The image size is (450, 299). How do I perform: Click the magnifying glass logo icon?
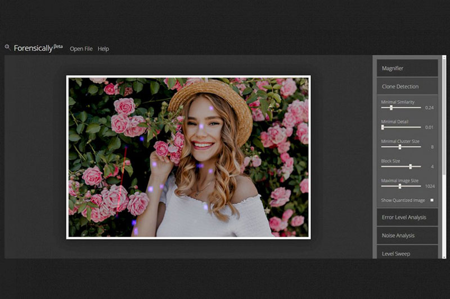pos(7,47)
